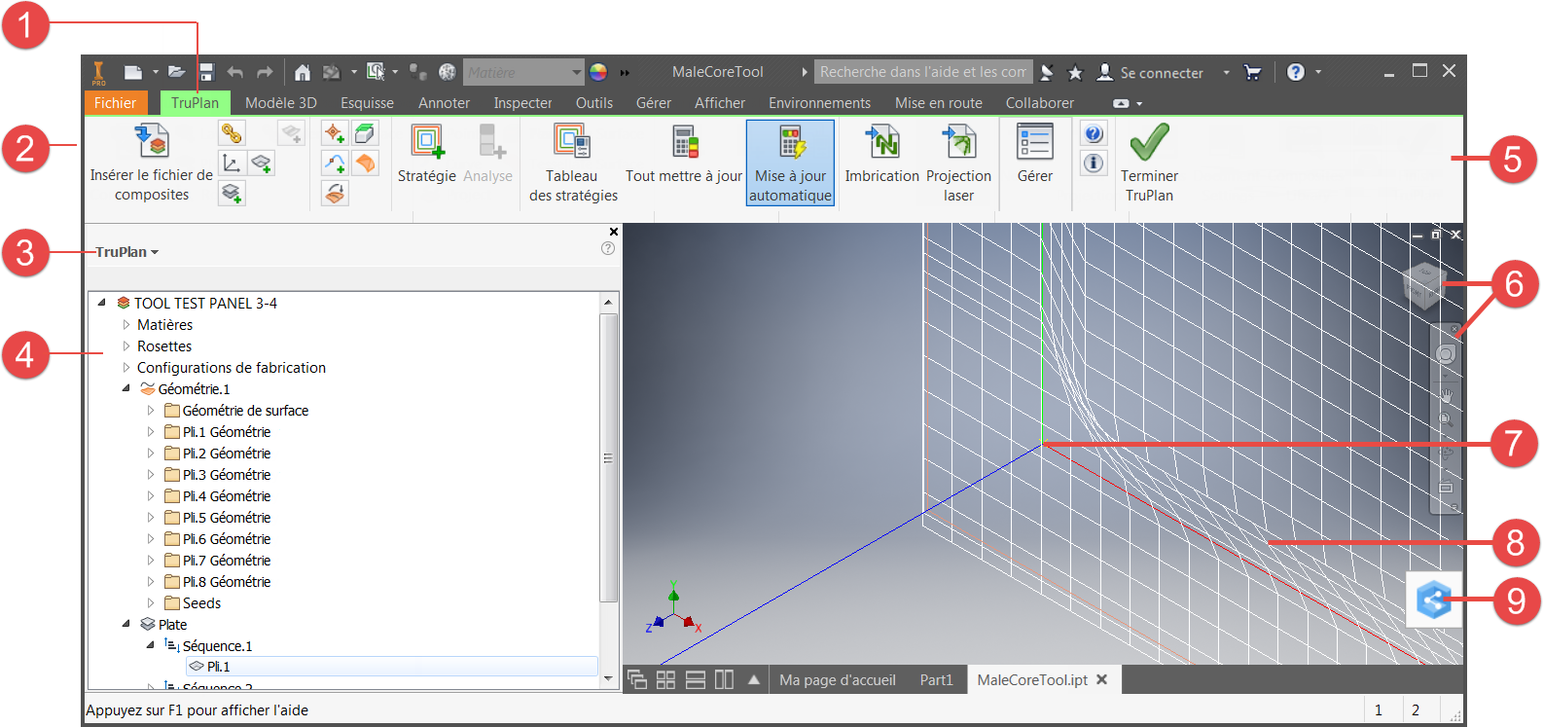Click the ViewCube in the viewport
Image resolution: width=1543 pixels, height=727 pixels.
(x=1424, y=285)
